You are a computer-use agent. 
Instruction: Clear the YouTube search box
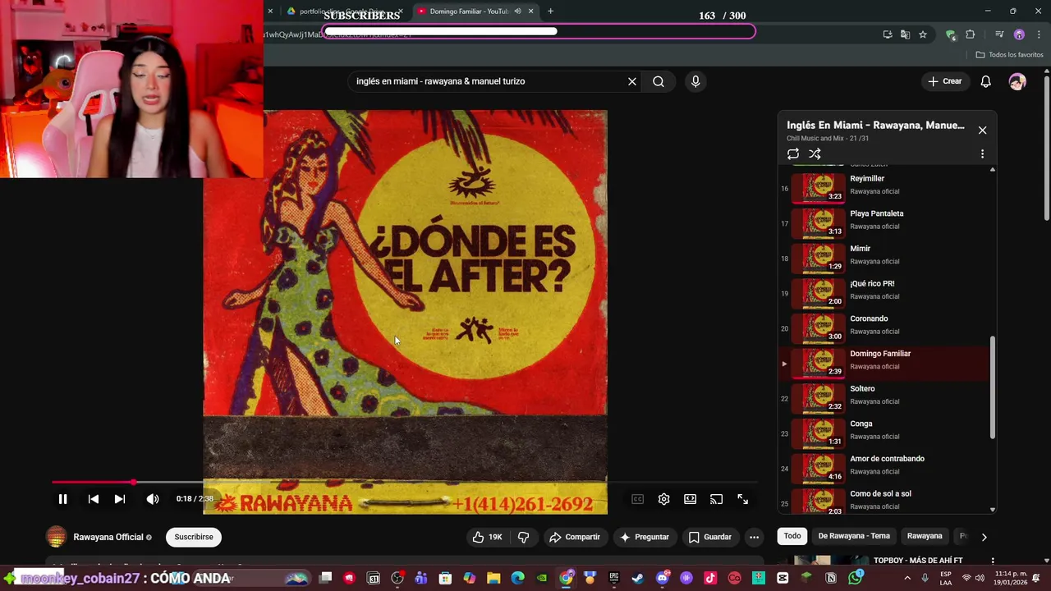click(632, 81)
